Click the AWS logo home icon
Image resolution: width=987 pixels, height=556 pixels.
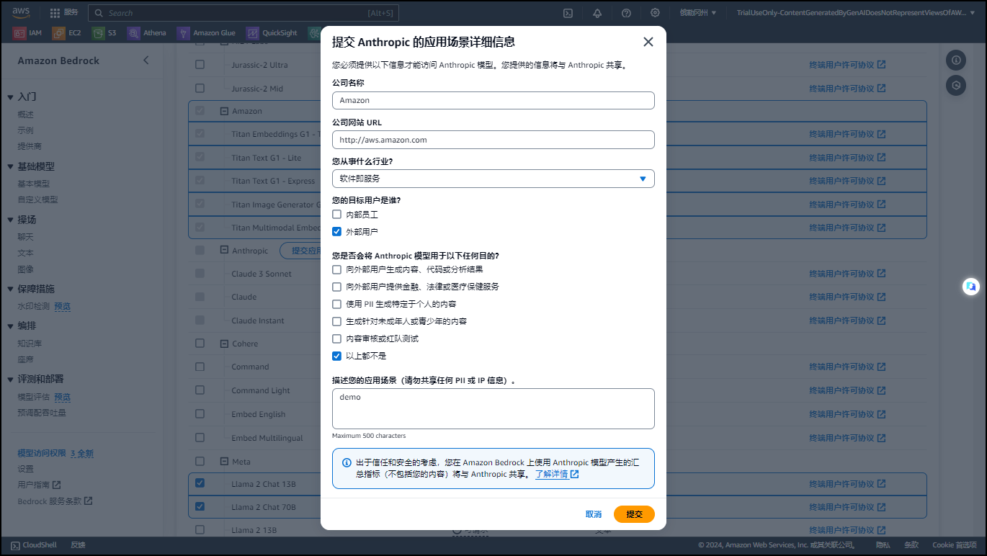coord(21,12)
